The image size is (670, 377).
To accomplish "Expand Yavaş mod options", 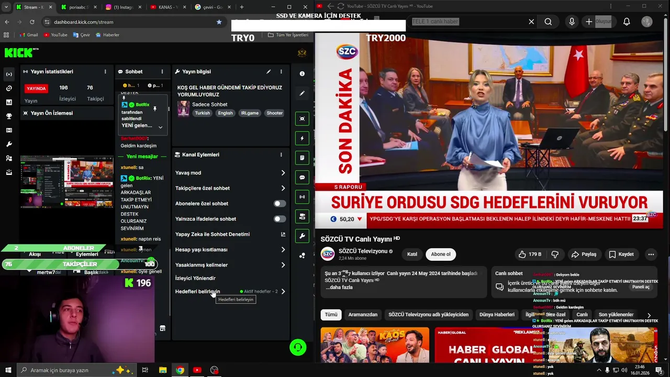I will [x=283, y=173].
